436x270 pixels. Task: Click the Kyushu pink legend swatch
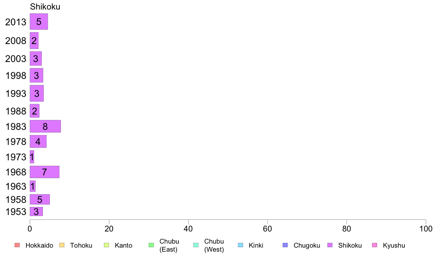click(x=375, y=245)
